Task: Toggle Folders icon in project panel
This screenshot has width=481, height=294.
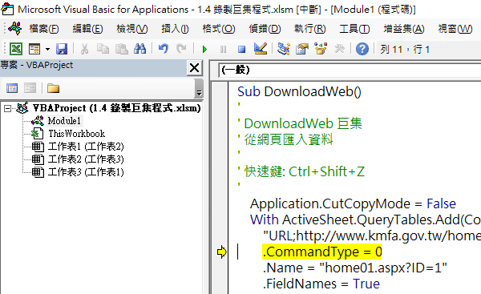Action: [53, 88]
